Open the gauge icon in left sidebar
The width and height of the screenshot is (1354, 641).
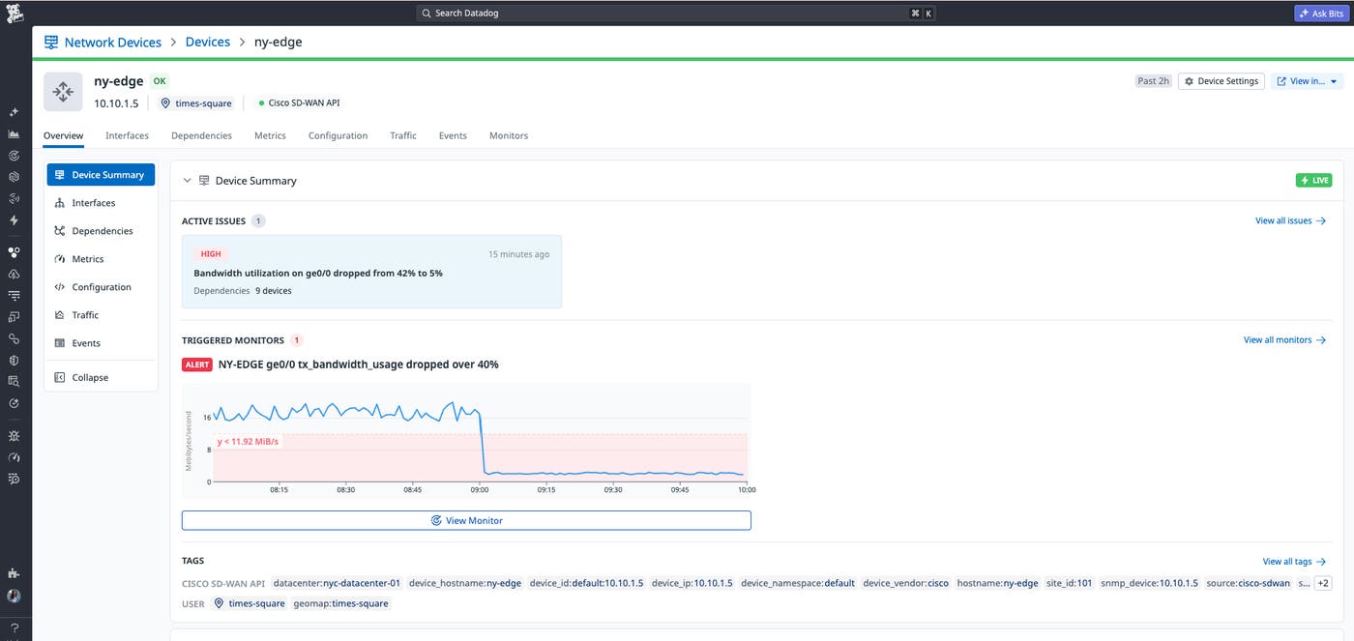tap(14, 456)
